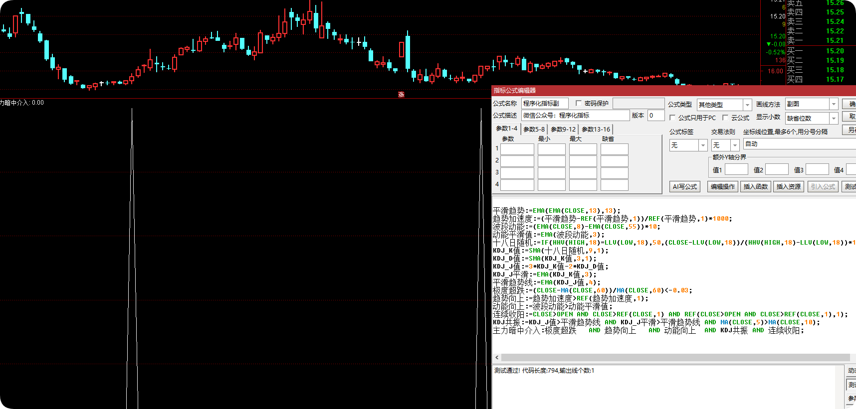The width and height of the screenshot is (856, 409).
Task: Expand the 画线方法 dropdown set to 副图
Action: click(x=811, y=104)
